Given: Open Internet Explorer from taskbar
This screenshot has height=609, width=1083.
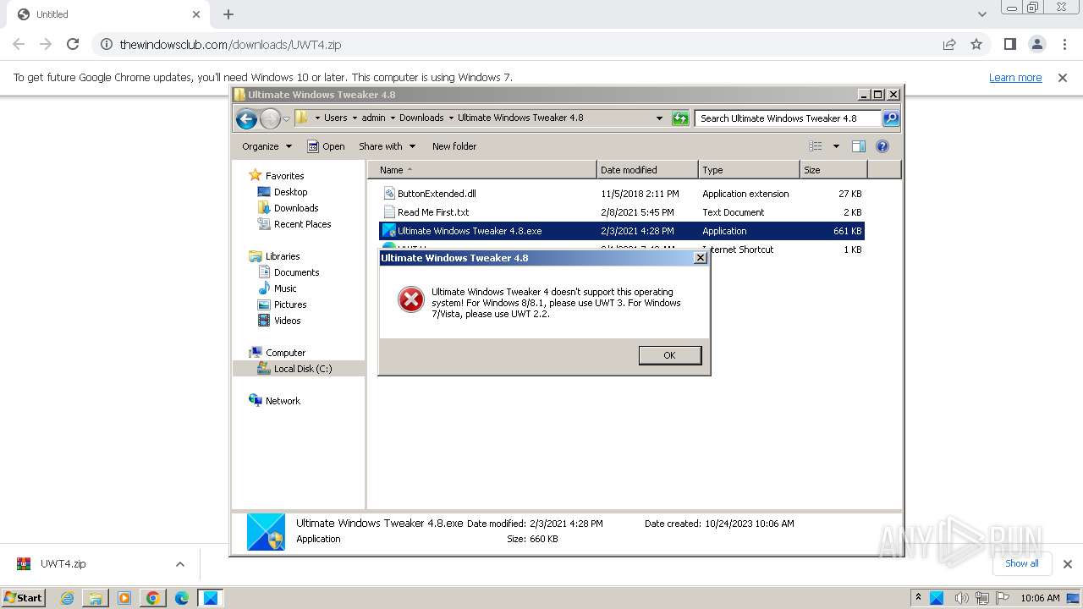Looking at the screenshot, I should click(x=67, y=598).
